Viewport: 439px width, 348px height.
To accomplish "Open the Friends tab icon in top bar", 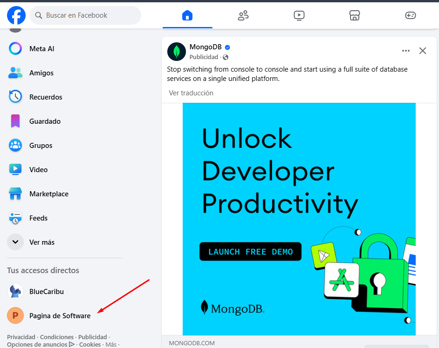I will (243, 15).
